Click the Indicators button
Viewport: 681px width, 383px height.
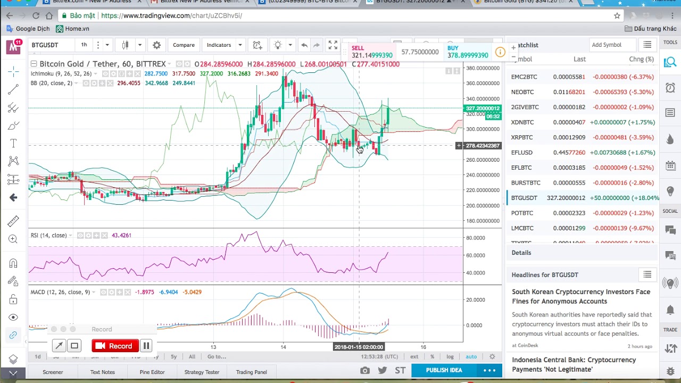coord(219,45)
